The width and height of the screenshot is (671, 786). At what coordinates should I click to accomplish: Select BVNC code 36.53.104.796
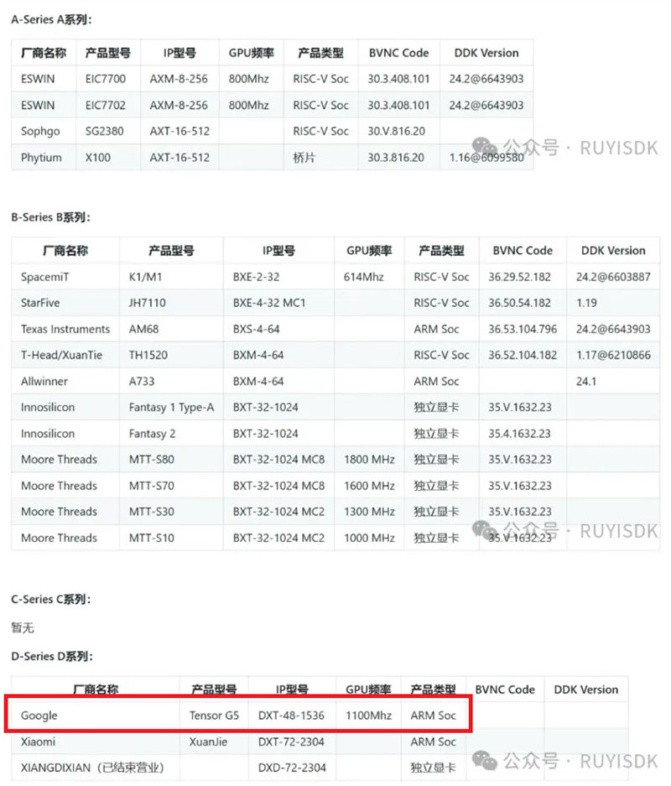tap(523, 329)
